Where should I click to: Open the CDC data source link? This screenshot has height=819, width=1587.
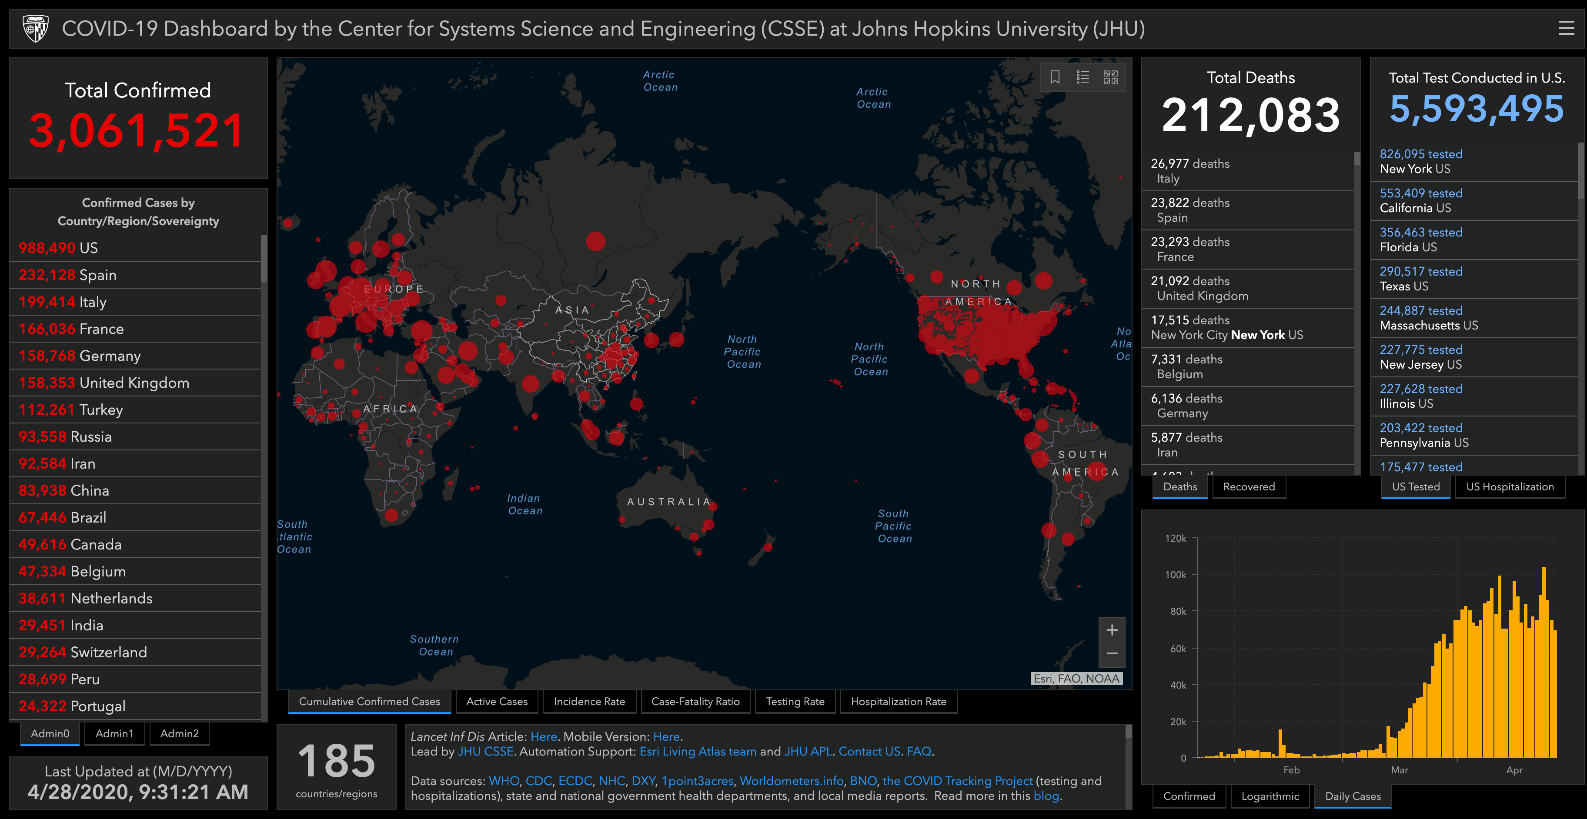538,781
